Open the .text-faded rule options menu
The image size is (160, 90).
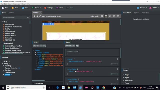tap(117, 69)
